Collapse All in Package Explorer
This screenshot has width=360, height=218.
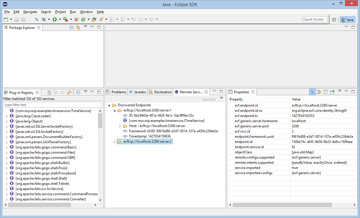point(71,27)
